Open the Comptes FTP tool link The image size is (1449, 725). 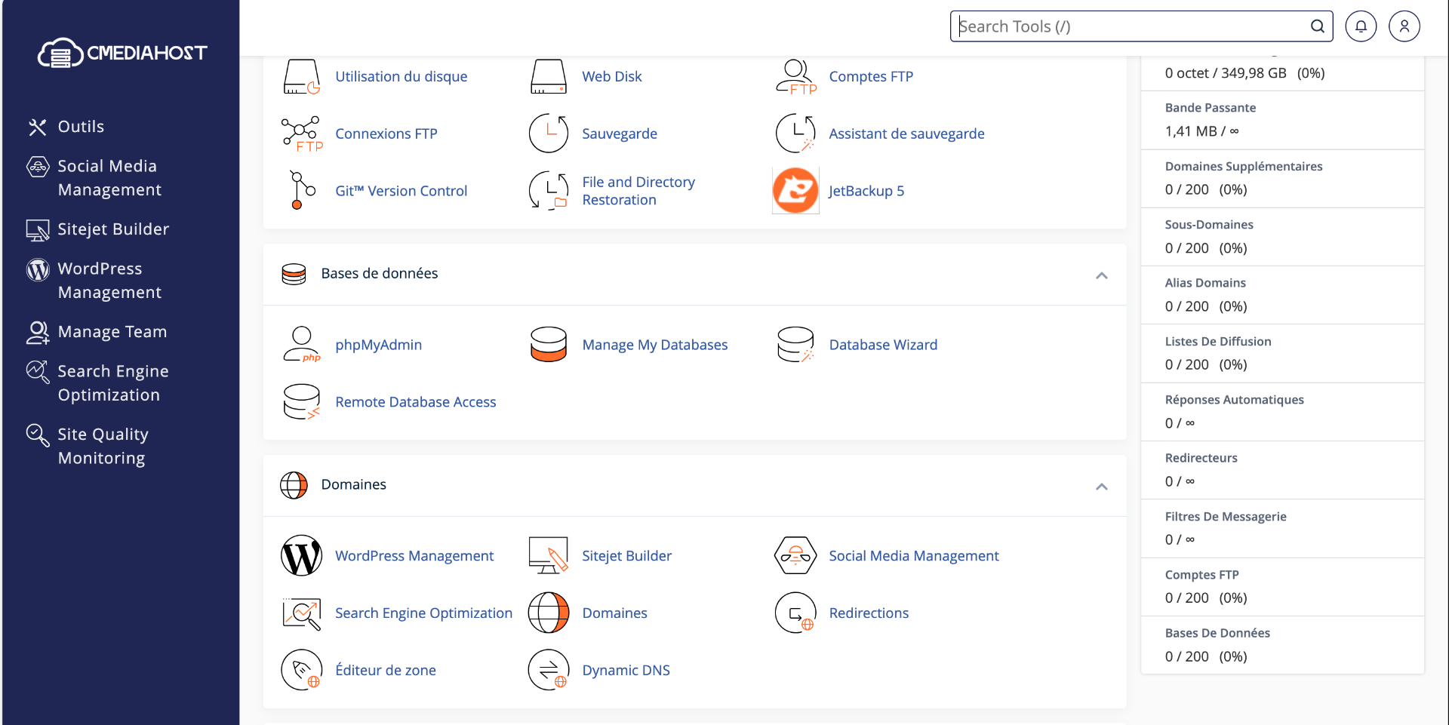coord(871,76)
